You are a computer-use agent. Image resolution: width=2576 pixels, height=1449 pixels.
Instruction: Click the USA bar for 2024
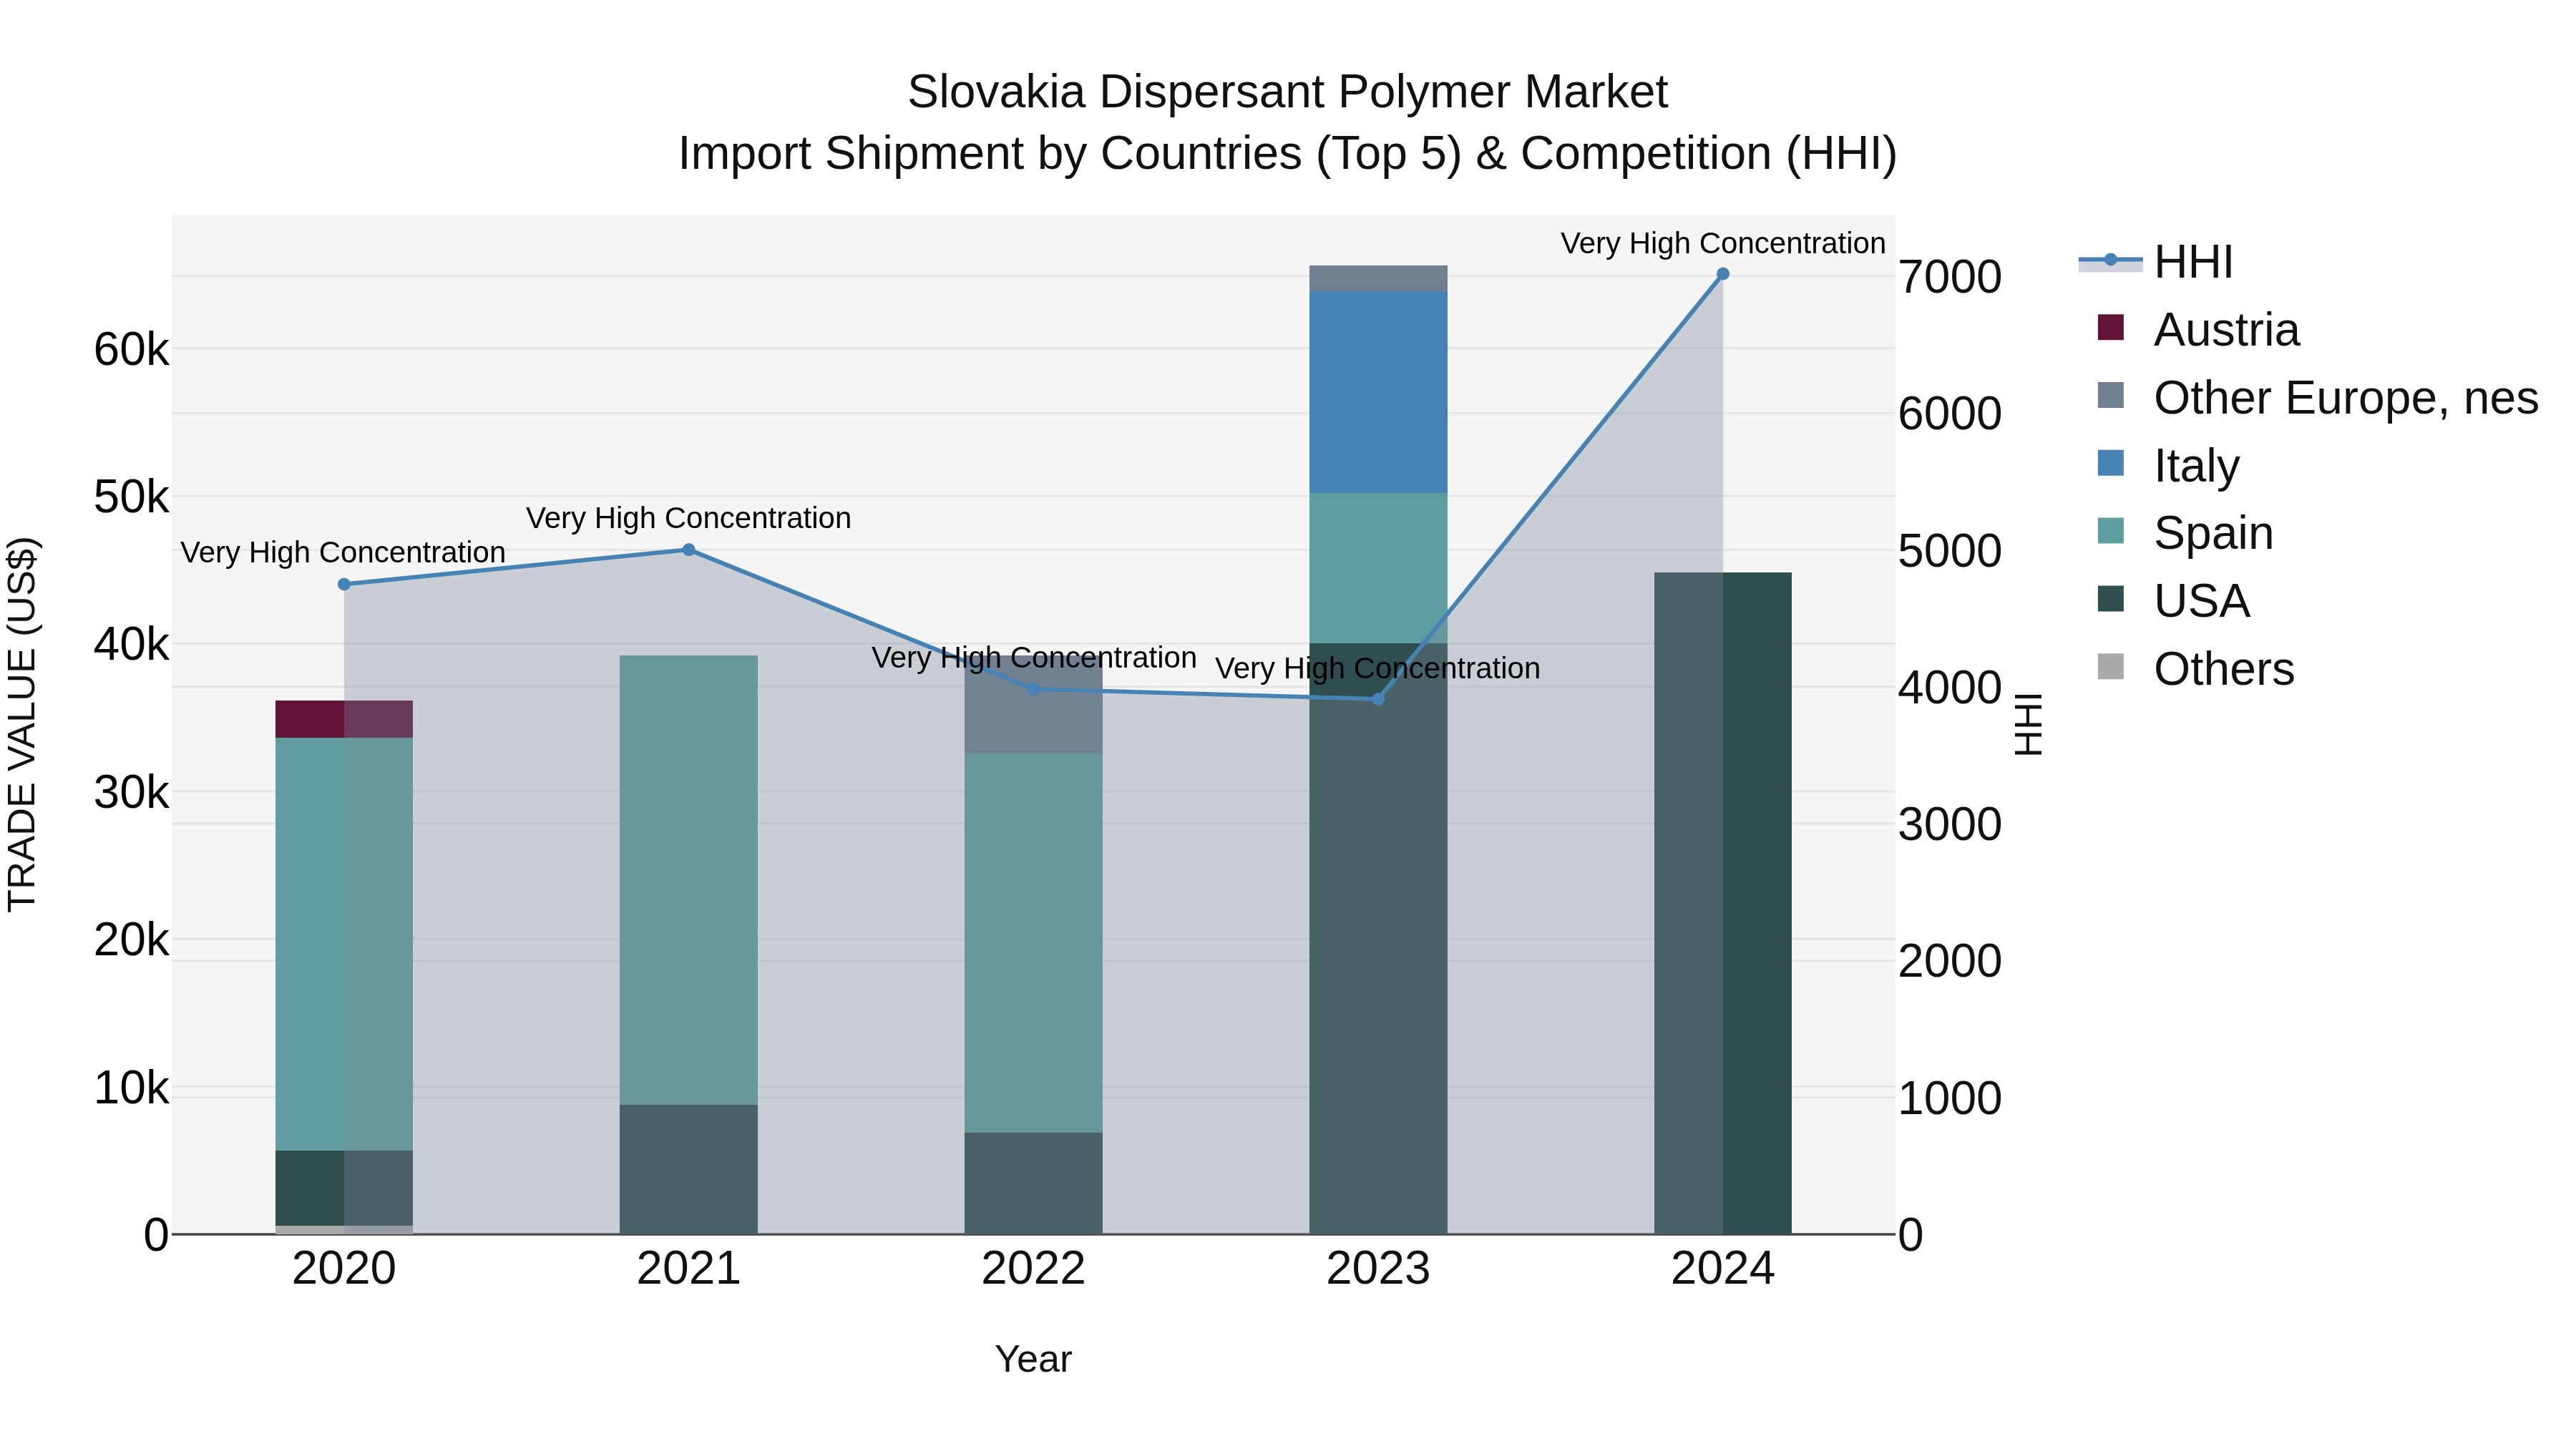pyautogui.click(x=1723, y=903)
